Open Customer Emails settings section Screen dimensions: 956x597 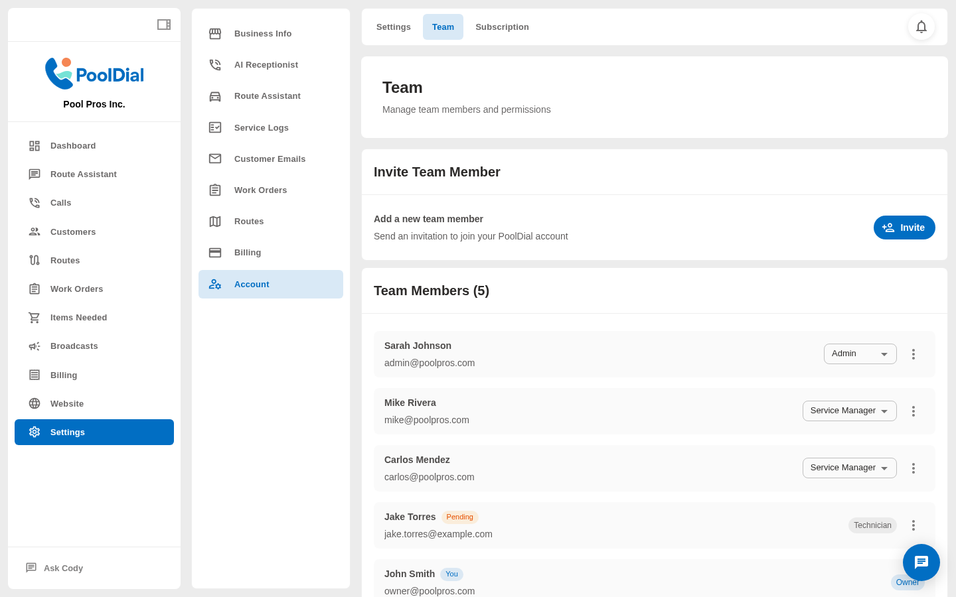coord(270,159)
